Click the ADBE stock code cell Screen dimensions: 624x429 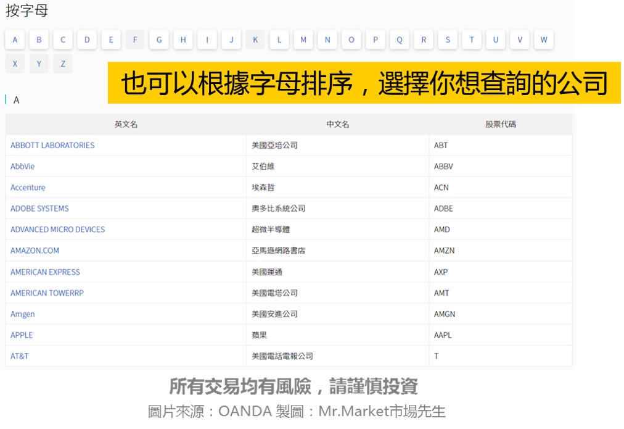501,209
